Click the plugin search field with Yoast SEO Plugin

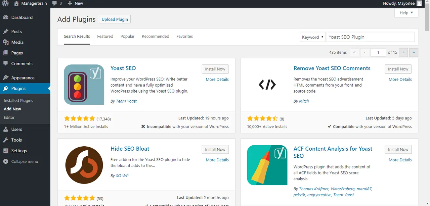[x=371, y=37]
